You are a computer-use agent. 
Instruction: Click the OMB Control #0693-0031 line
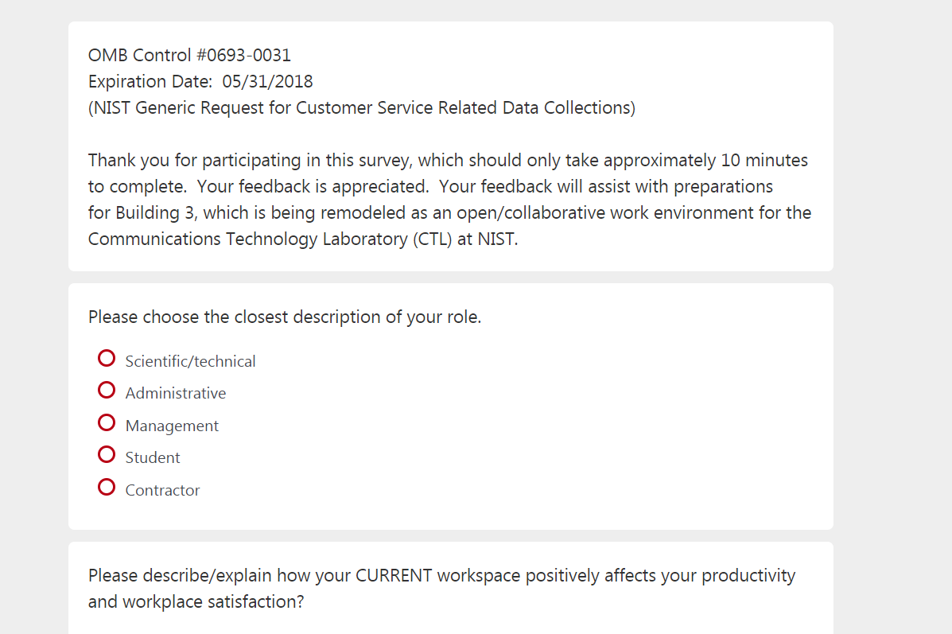(x=189, y=55)
